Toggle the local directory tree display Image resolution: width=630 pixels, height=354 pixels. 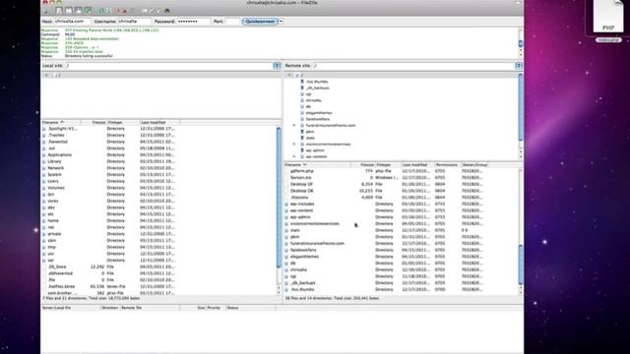point(69,11)
